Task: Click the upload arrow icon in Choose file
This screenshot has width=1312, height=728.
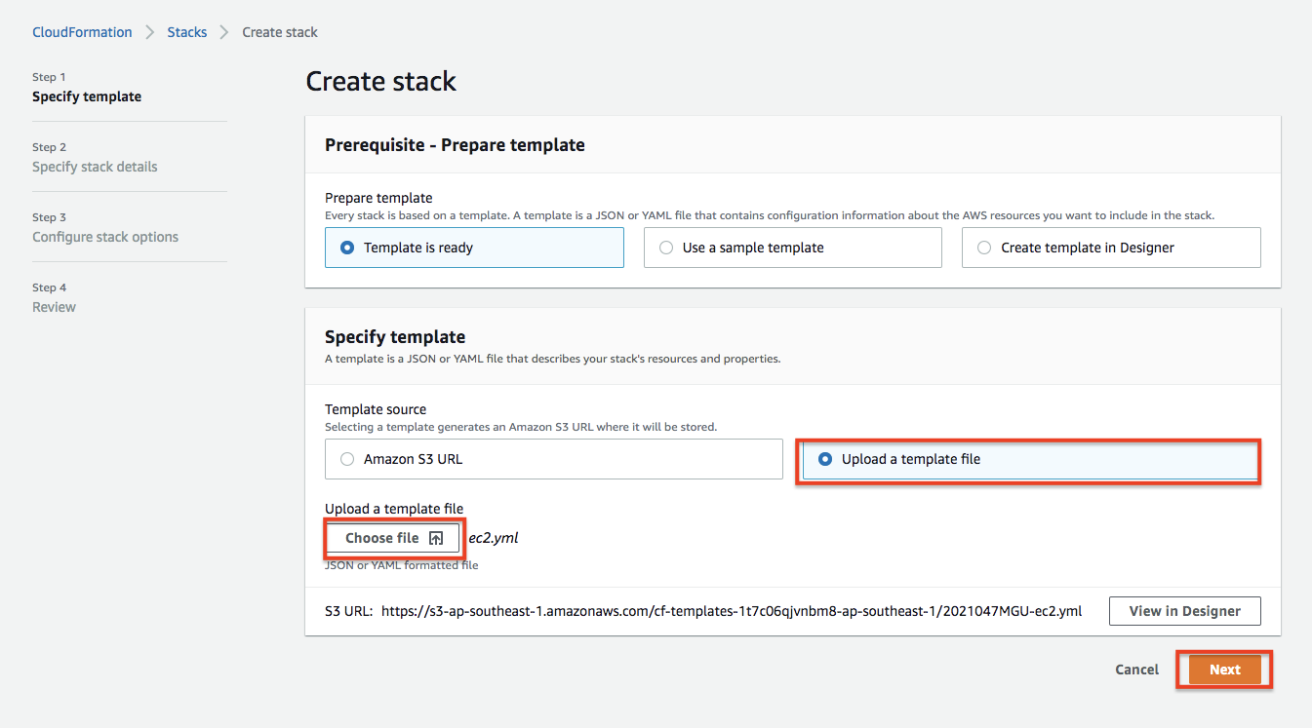Action: click(436, 538)
